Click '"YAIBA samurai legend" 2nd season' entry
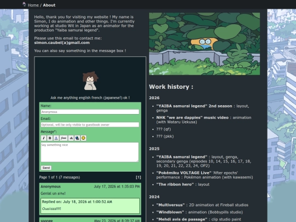 (x=194, y=106)
